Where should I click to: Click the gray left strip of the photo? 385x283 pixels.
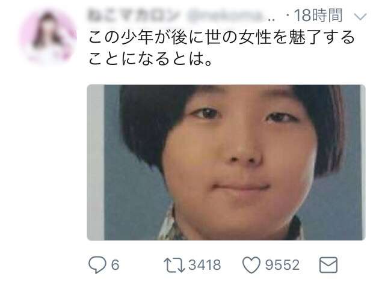click(96, 162)
